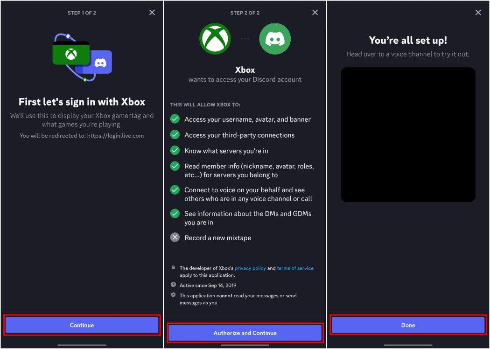This screenshot has height=349, width=490.
Task: Click the Discord logo icon
Action: pyautogui.click(x=275, y=39)
